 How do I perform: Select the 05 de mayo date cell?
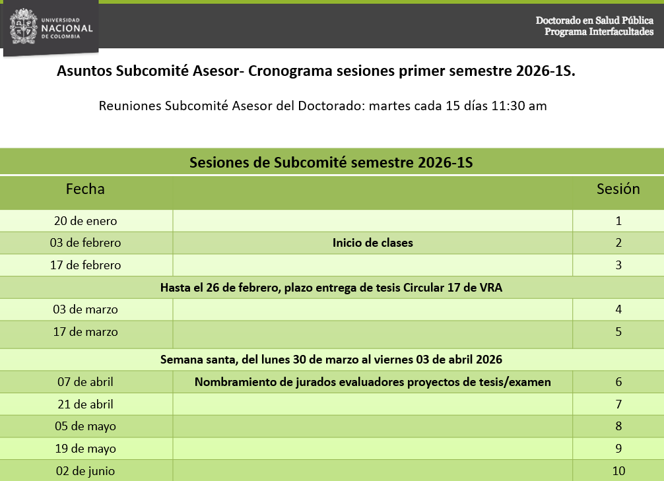click(x=85, y=426)
